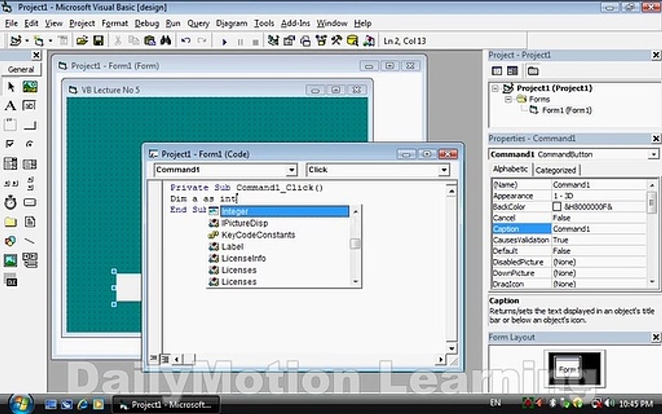Switch to the Categorized properties tab

(556, 170)
